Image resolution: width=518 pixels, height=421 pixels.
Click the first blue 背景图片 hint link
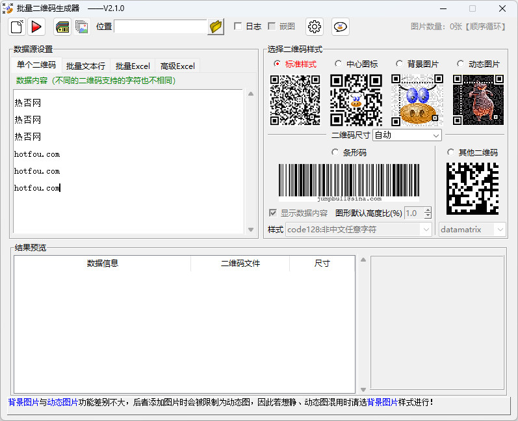(23, 403)
